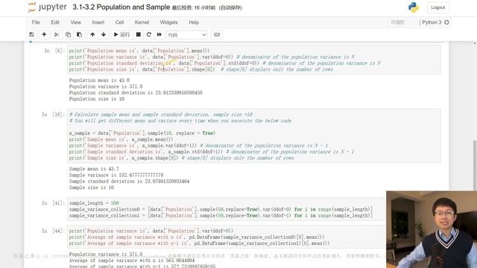Cut selected cells with the scissors icon
This screenshot has width=477, height=268.
pyautogui.click(x=57, y=35)
